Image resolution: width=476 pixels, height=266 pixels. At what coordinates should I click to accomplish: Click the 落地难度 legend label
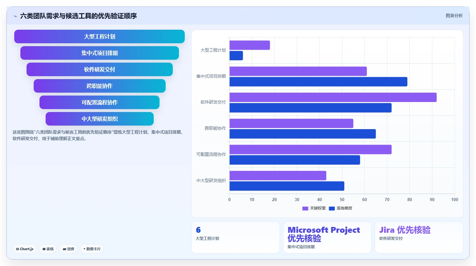(x=344, y=208)
